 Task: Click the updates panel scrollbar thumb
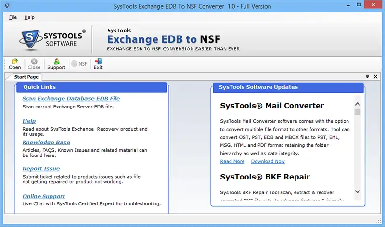pos(358,112)
